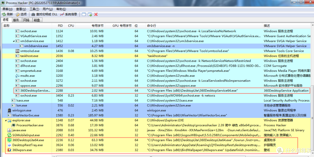Open System Information (系统信息)

69,14
